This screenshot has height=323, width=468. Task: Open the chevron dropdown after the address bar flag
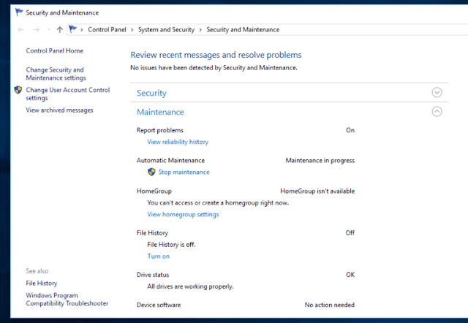[x=81, y=30]
